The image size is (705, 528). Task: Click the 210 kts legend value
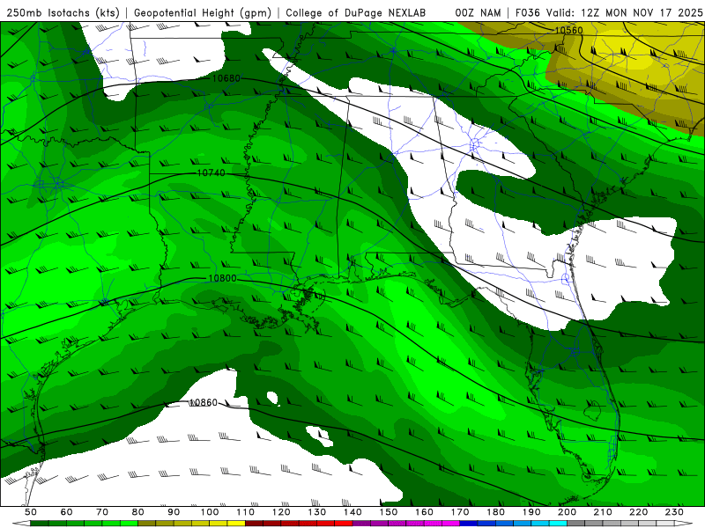tap(603, 512)
